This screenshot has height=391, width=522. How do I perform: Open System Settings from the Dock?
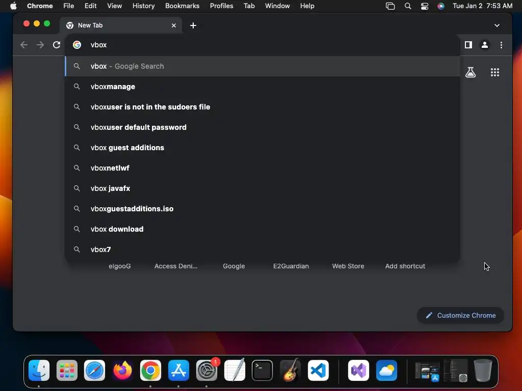coord(206,371)
